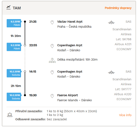Click the Délka mezipřistání 15h 20m text
Viewport: 137px width, 127px height.
tap(77, 60)
